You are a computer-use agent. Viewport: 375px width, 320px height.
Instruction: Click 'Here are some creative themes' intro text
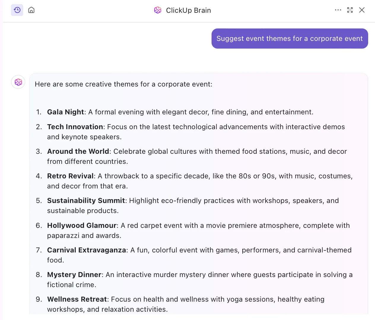123,84
